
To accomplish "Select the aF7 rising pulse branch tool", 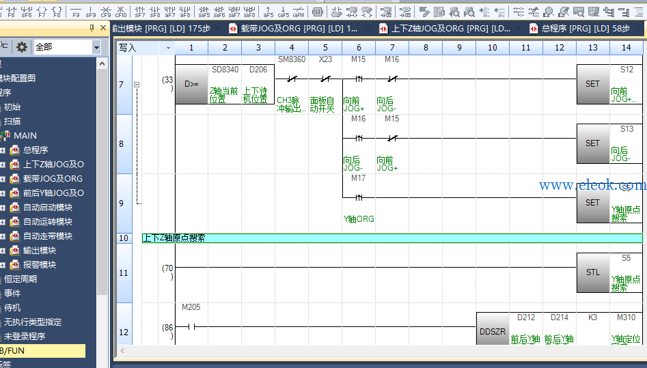I will click(169, 12).
